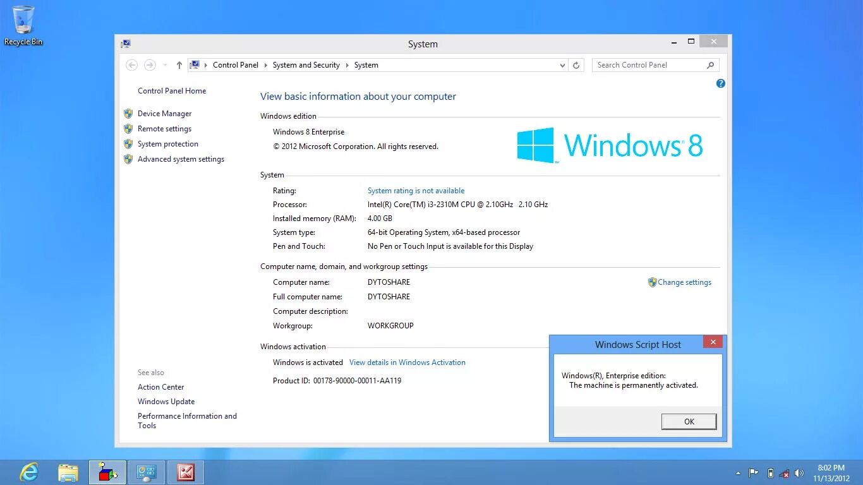The image size is (863, 485).
Task: Maximize the System window
Action: point(691,42)
